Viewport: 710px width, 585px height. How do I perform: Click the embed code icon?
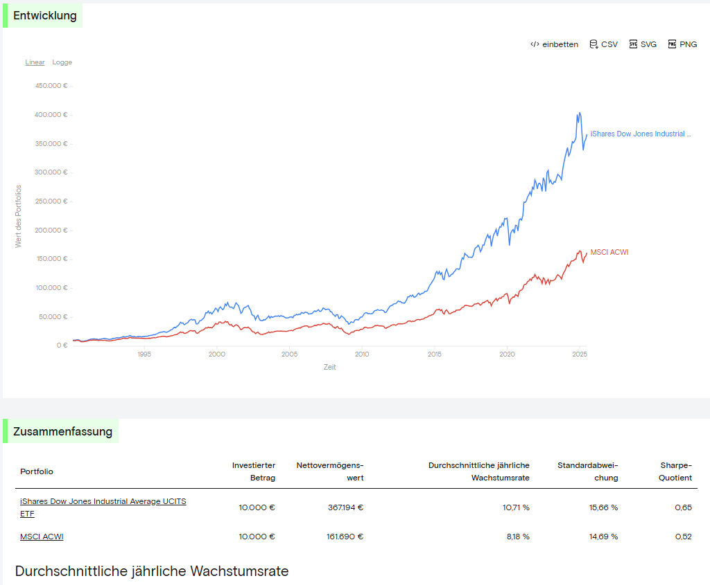[535, 44]
